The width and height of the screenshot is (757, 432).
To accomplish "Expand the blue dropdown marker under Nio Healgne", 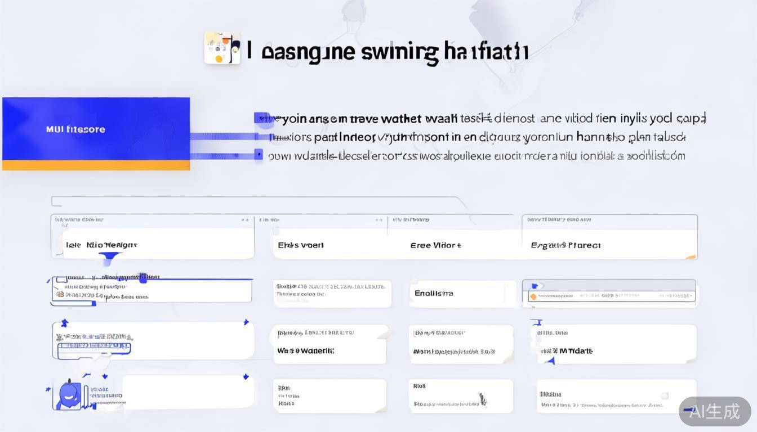I will pyautogui.click(x=110, y=258).
